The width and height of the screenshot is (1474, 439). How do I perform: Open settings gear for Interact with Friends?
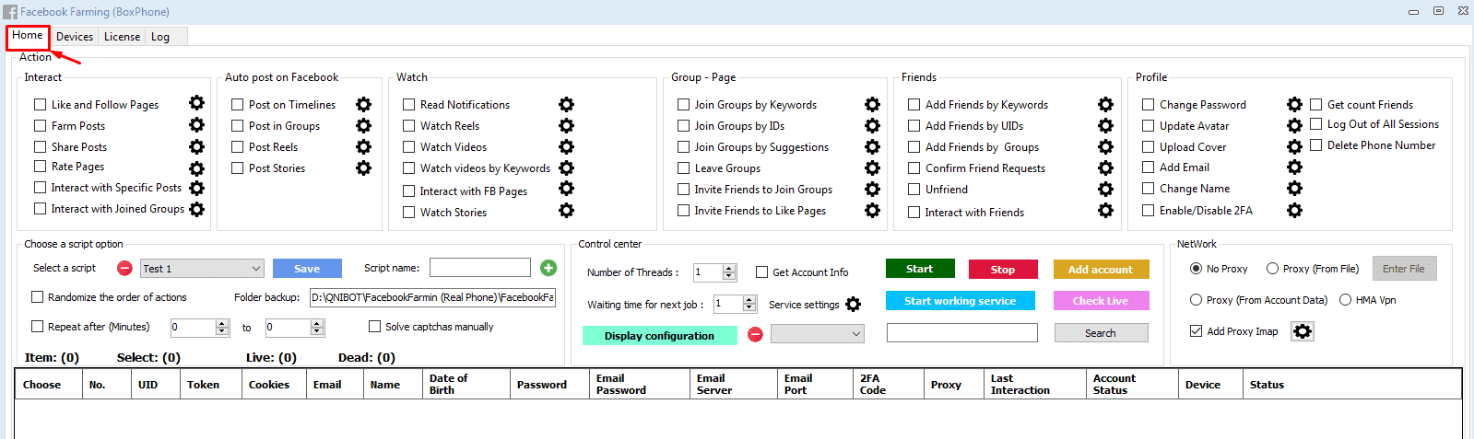1105,211
